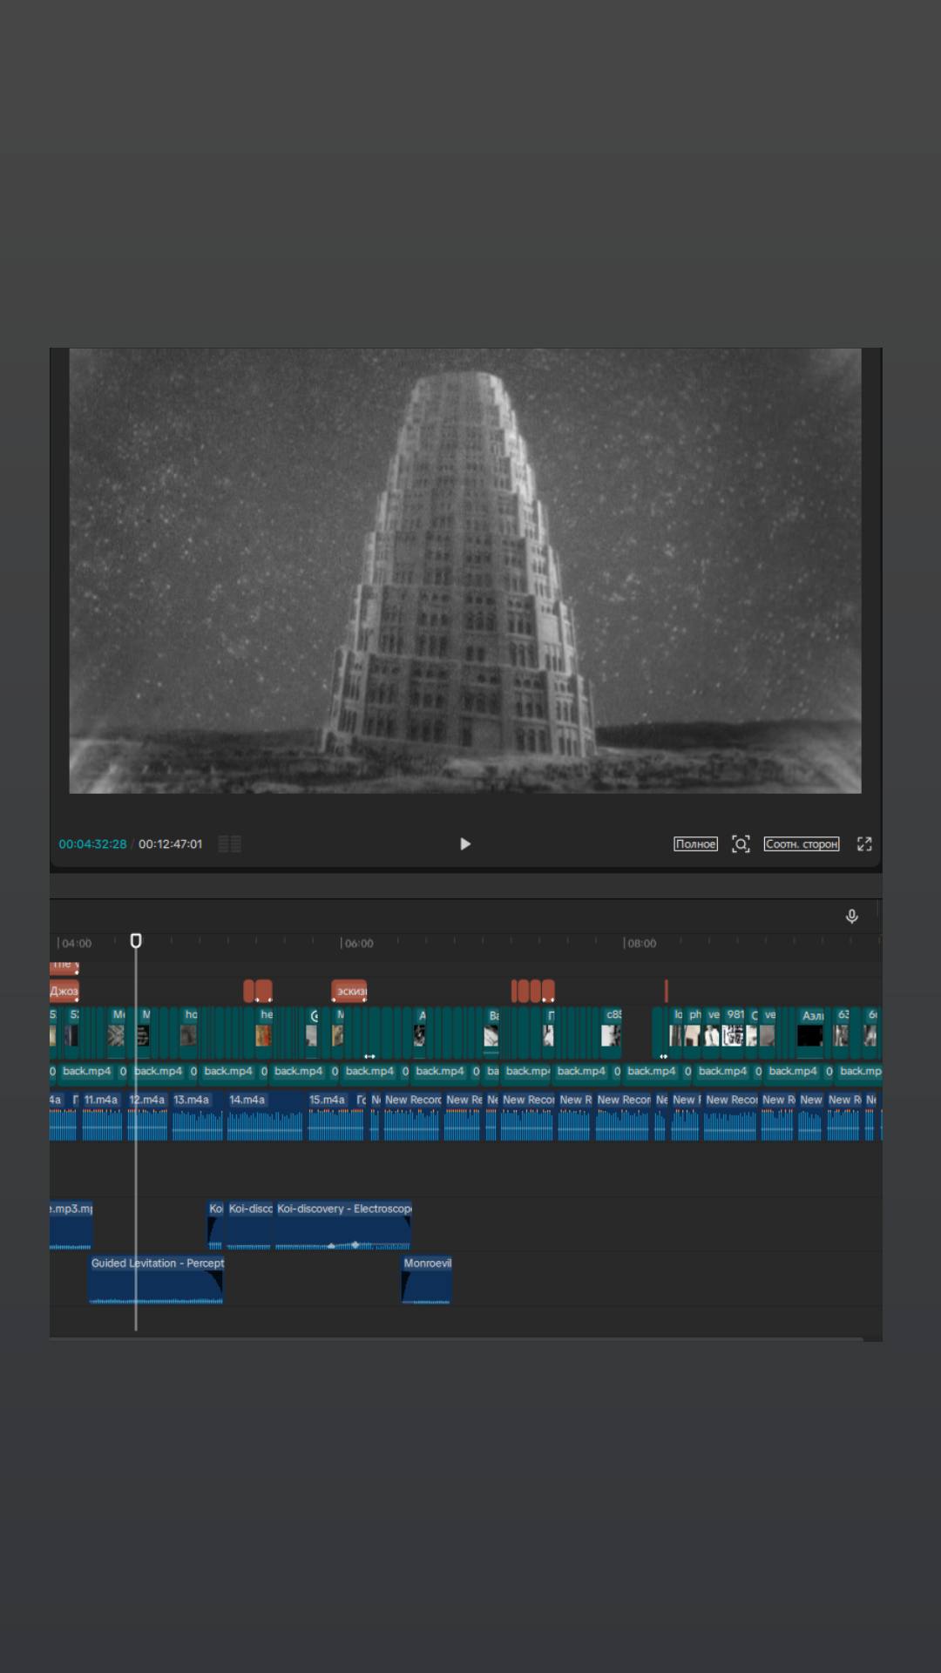Click the total duration 00:12:47:01

[170, 843]
